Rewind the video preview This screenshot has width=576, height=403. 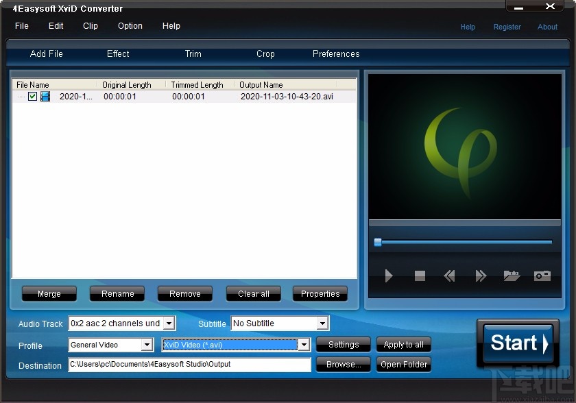[450, 276]
